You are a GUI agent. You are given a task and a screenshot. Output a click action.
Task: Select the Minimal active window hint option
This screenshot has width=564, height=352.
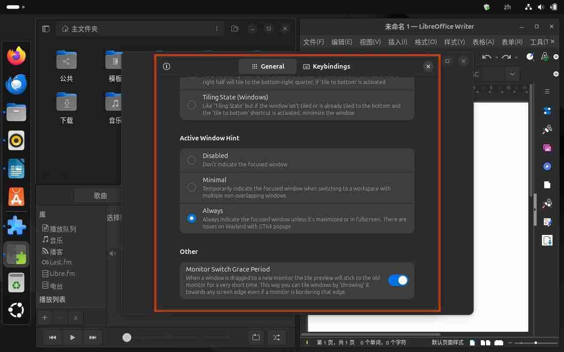pos(191,187)
